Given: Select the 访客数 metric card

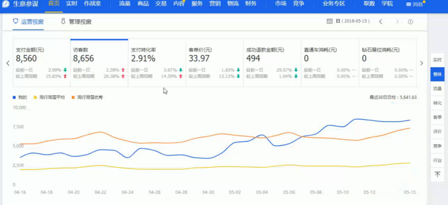Looking at the screenshot, I should [x=99, y=63].
